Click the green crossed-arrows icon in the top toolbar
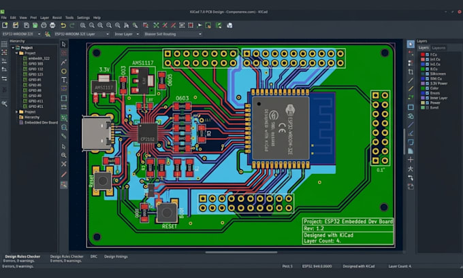Viewport: 463px width, 278px height. click(156, 25)
